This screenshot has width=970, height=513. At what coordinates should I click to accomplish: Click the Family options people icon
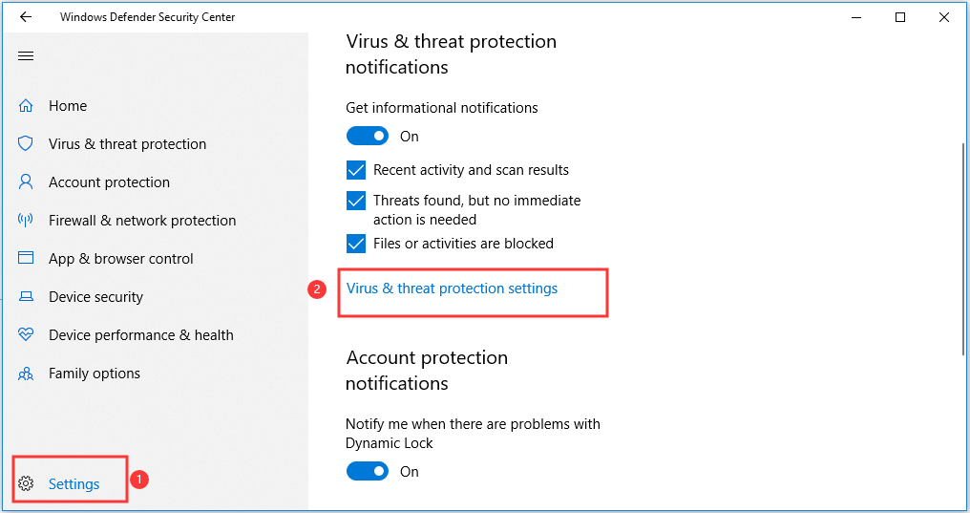point(27,374)
